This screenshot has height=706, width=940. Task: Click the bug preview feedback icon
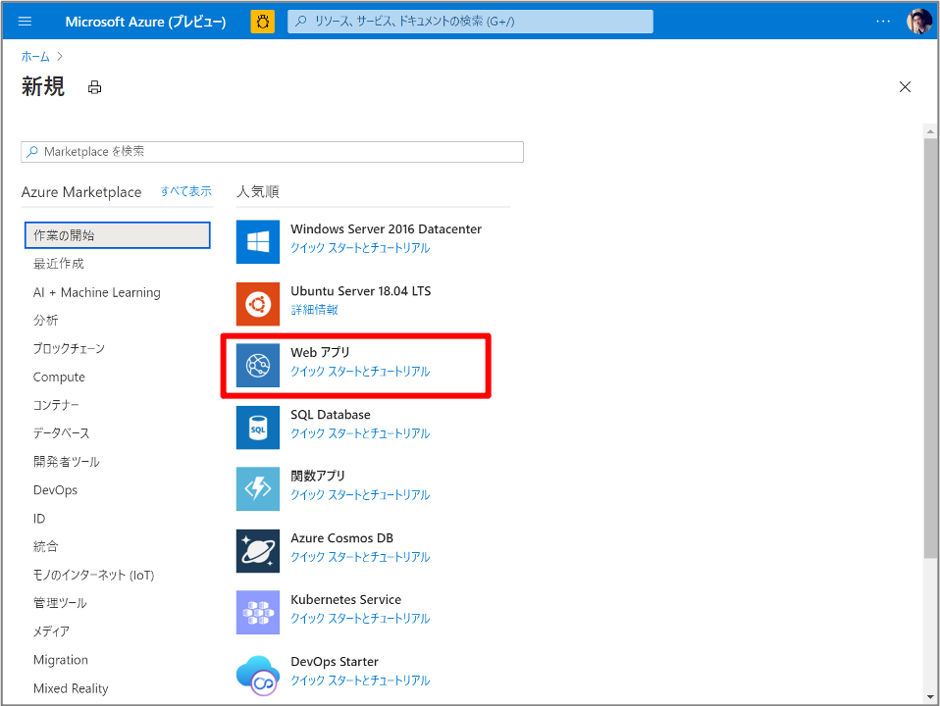(x=263, y=22)
